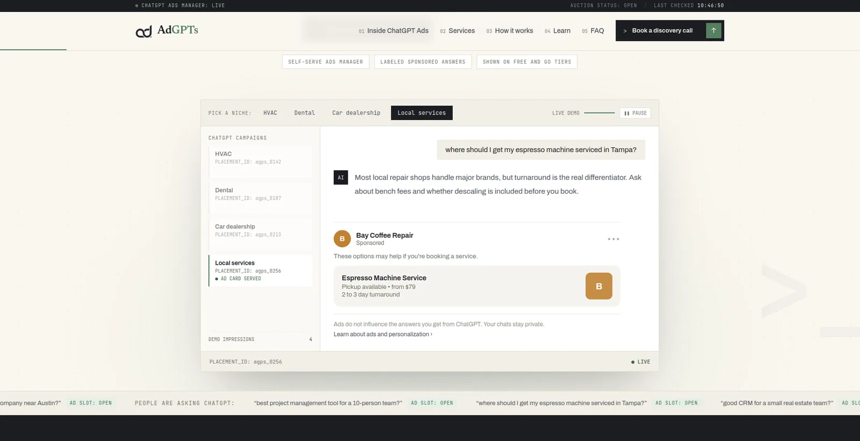The height and width of the screenshot is (441, 860).
Task: Select the Local services niche tab
Action: (x=422, y=113)
